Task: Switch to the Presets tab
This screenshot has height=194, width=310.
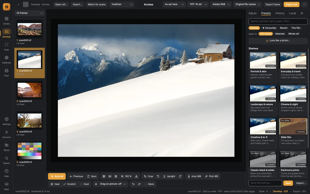Action: click(x=266, y=13)
